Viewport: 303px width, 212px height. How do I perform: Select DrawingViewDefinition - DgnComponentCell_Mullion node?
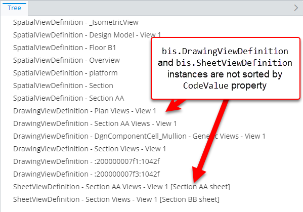click(139, 136)
